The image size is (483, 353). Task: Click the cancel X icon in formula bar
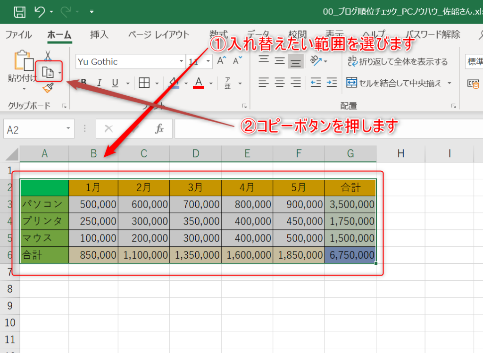[108, 128]
